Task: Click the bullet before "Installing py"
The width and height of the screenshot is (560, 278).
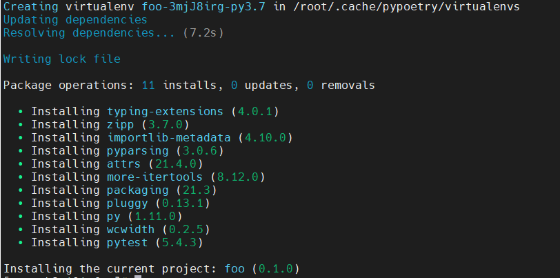Action: coord(21,217)
